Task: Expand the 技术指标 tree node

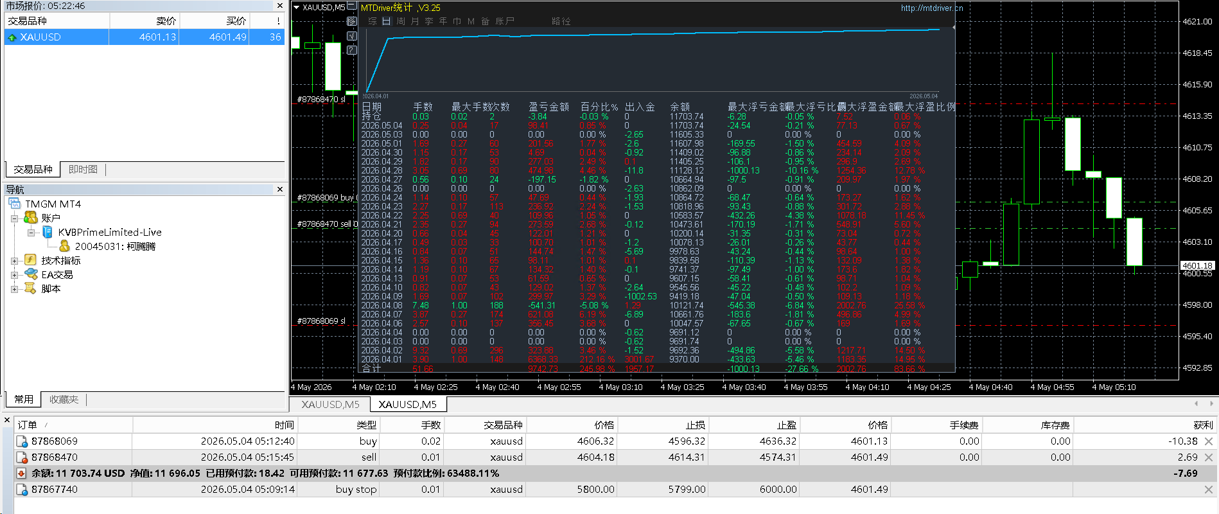Action: click(x=14, y=261)
